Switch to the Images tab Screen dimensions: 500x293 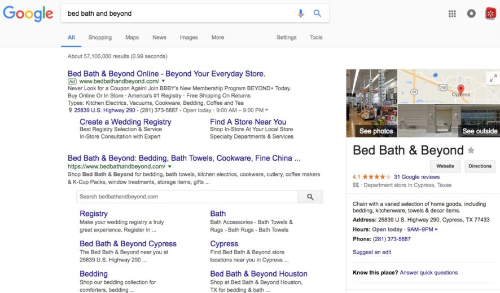(x=189, y=38)
